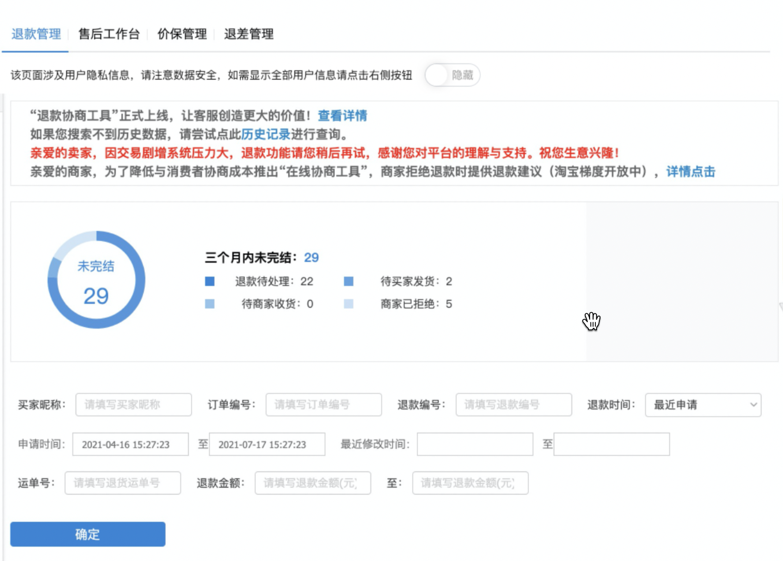Click the 订单编号 input field

pyautogui.click(x=323, y=405)
